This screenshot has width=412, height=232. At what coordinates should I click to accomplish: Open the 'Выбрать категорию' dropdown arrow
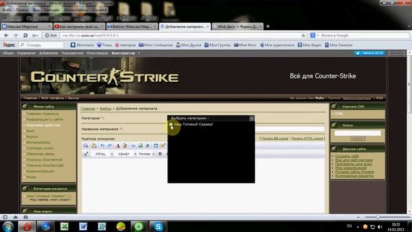coord(252,118)
